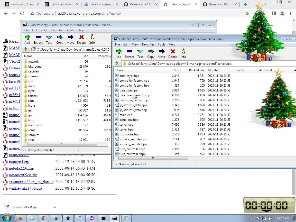The width and height of the screenshot is (296, 222).
Task: Open winkawaks147b.zip link
Action: click(25, 188)
